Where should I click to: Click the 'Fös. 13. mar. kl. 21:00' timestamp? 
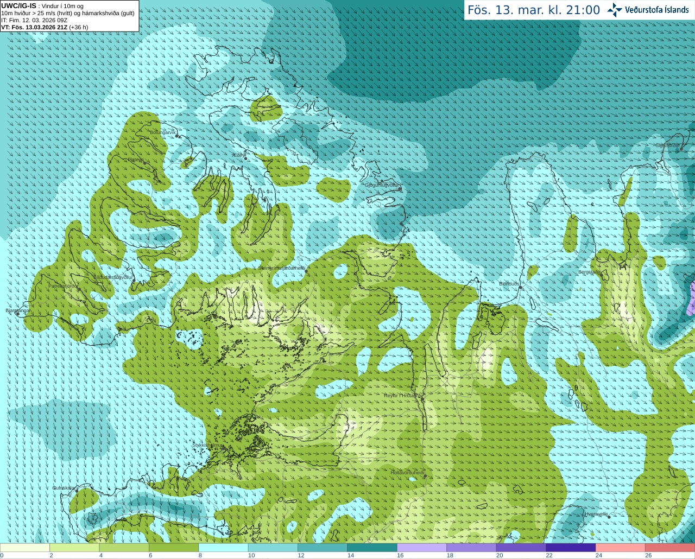pos(534,10)
